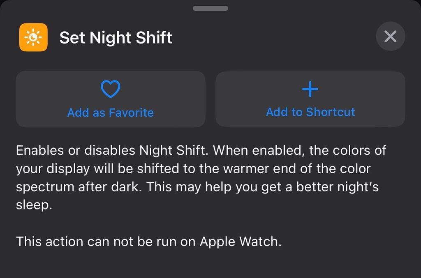Click the X icon in gray circle
Viewport: 421px width, 278px height.
(390, 37)
